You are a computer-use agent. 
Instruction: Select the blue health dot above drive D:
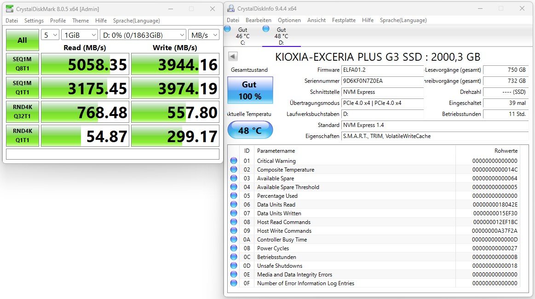(265, 28)
